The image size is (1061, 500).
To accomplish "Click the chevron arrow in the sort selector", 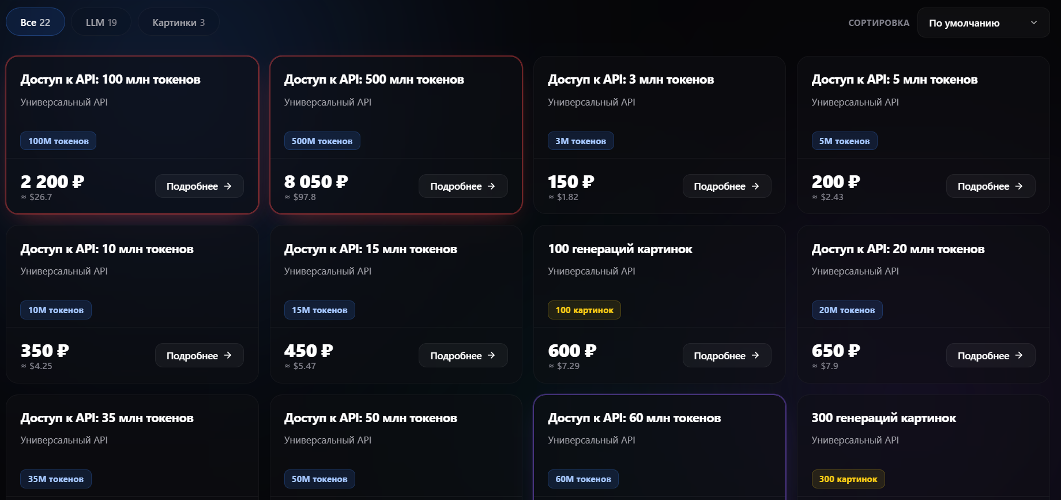I will [1034, 22].
